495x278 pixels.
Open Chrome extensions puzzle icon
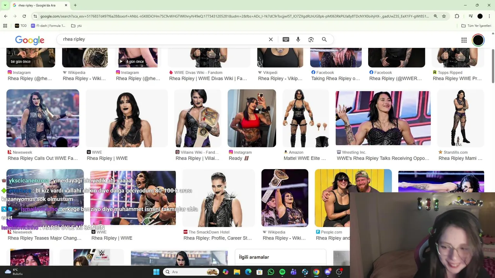[x=457, y=16]
